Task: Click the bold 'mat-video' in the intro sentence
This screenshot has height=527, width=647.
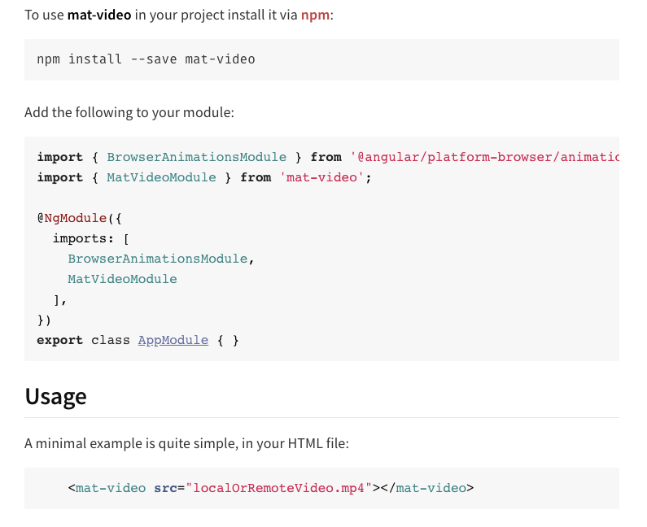Action: (x=99, y=15)
